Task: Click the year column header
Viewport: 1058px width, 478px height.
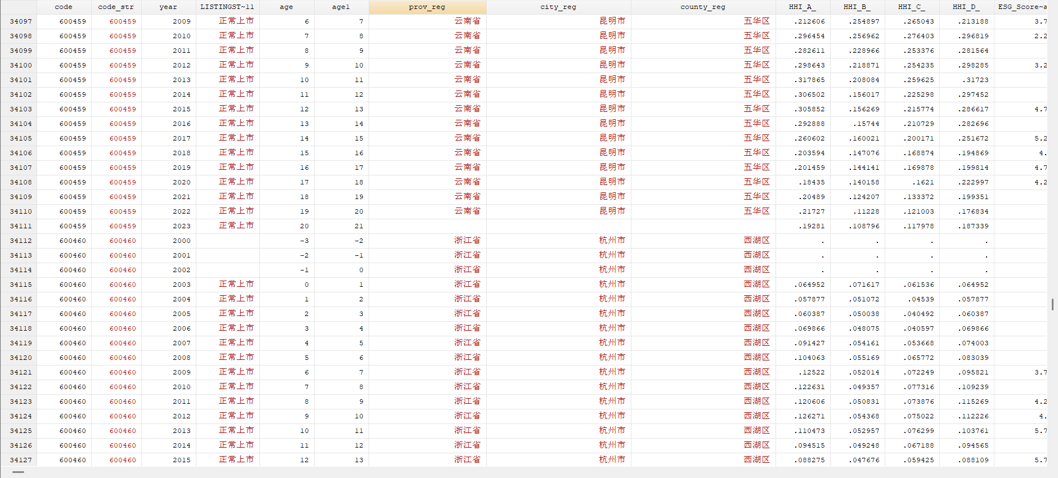Action: (168, 7)
